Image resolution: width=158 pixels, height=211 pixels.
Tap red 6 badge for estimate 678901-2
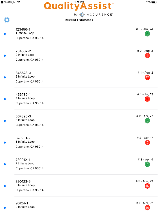pyautogui.click(x=147, y=142)
